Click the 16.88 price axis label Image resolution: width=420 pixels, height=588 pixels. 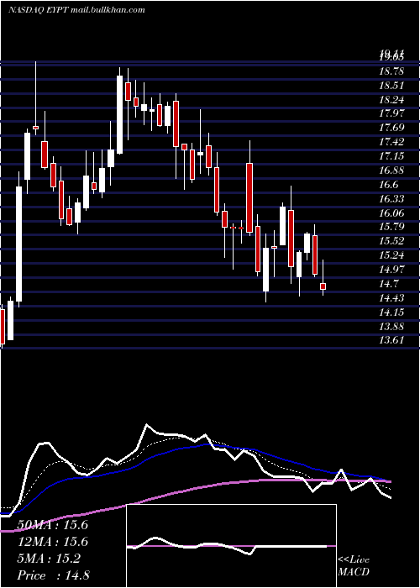coord(391,171)
